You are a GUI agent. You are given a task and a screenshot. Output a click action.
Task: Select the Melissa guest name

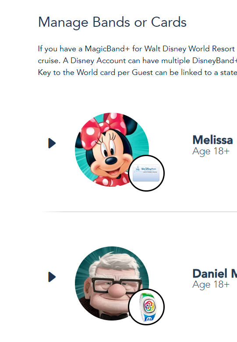[x=212, y=140]
